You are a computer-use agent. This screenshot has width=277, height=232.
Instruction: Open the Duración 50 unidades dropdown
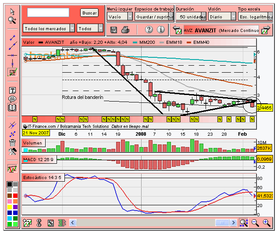pos(204,17)
